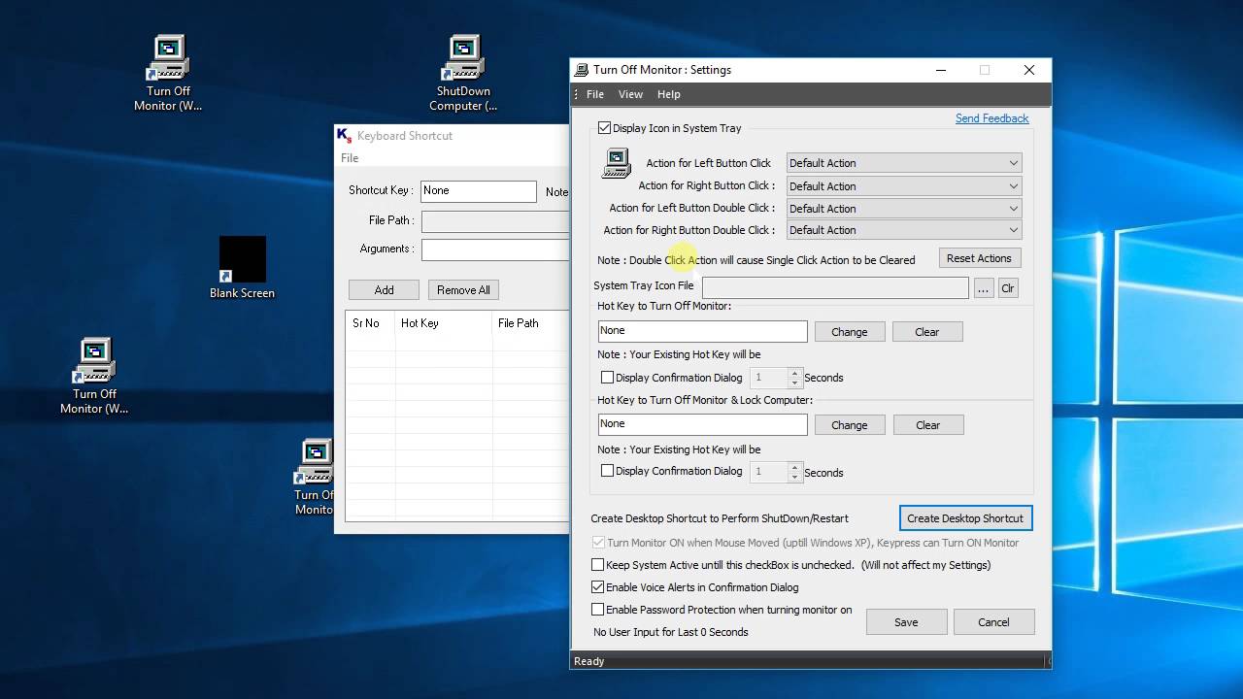Cancel the settings dialog
The image size is (1243, 699).
coord(993,622)
